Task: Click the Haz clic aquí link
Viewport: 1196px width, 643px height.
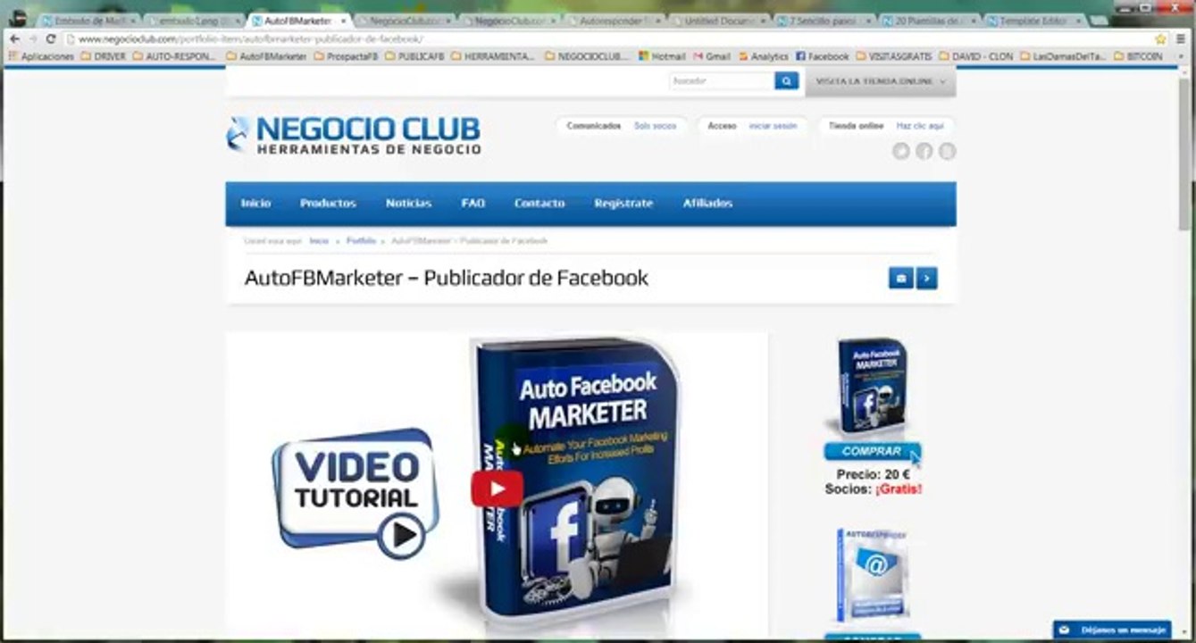Action: [x=920, y=126]
